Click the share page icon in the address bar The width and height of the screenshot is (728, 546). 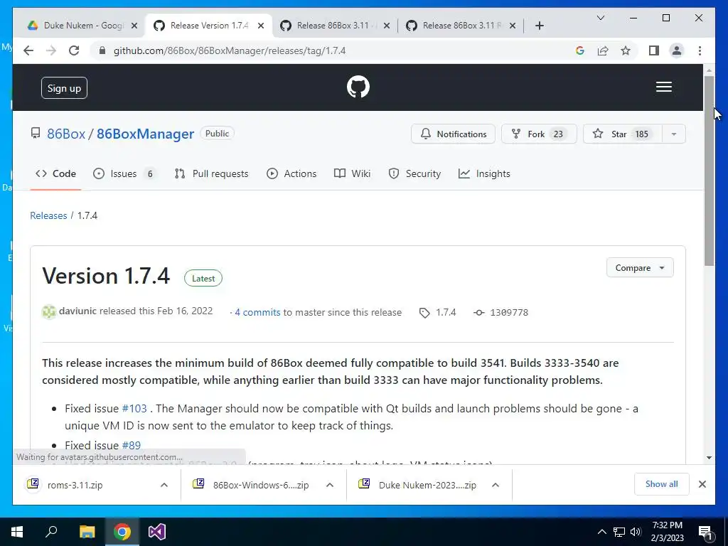click(x=603, y=50)
